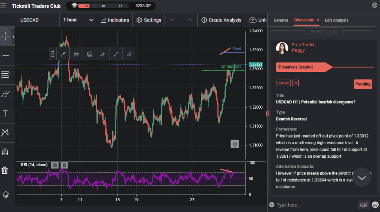The image size is (380, 212).
Task: Choose trend line in floating toolbar
Action: tap(63, 54)
